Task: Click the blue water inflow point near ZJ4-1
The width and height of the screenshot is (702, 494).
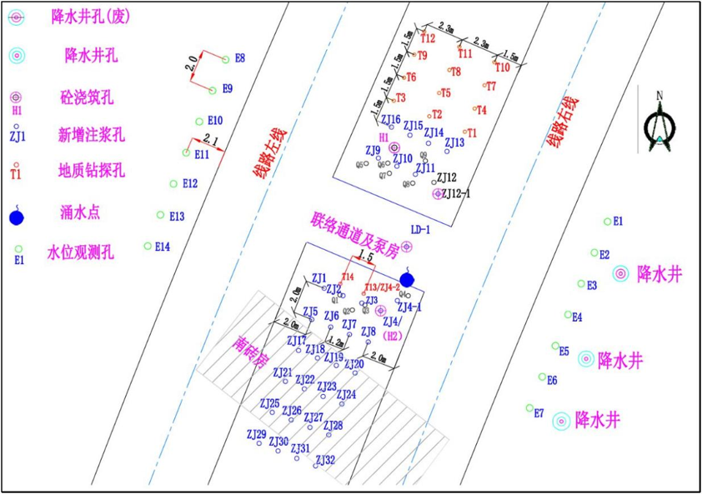Action: pos(407,280)
